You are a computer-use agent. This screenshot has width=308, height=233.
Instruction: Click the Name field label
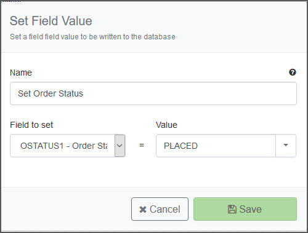pyautogui.click(x=21, y=73)
